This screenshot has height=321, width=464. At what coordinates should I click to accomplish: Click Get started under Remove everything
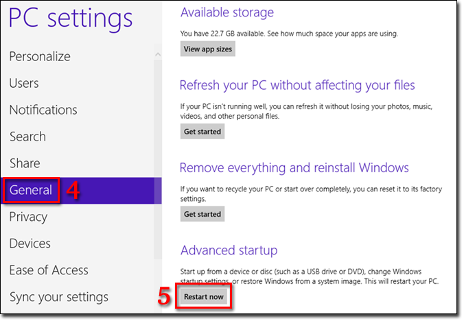pyautogui.click(x=202, y=214)
